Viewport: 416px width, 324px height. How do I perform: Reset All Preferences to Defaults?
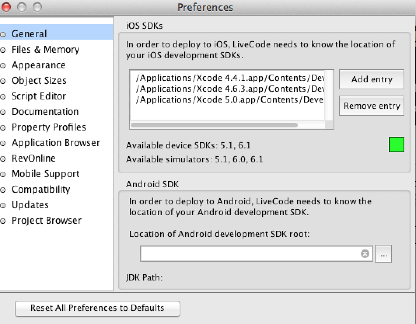[x=97, y=308]
